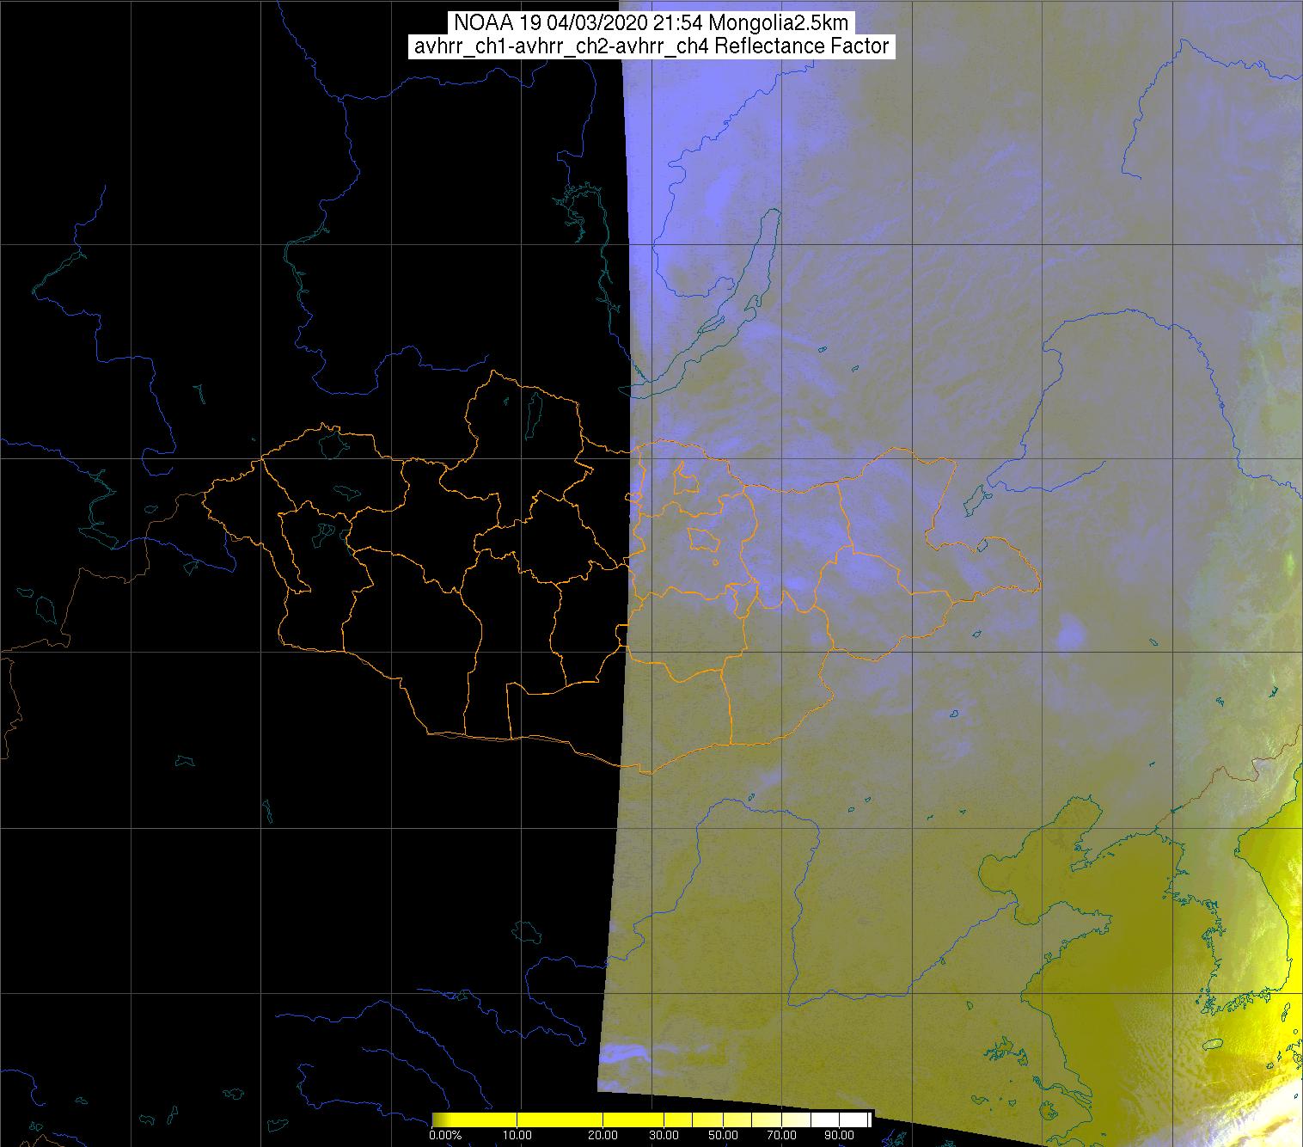The width and height of the screenshot is (1303, 1147).
Task: Click the reflectance color scale bar
Action: click(651, 1119)
